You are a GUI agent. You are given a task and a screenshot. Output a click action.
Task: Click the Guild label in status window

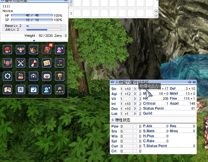(148, 113)
